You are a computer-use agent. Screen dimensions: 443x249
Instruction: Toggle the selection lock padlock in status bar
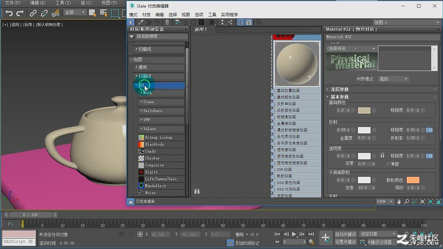(130, 234)
